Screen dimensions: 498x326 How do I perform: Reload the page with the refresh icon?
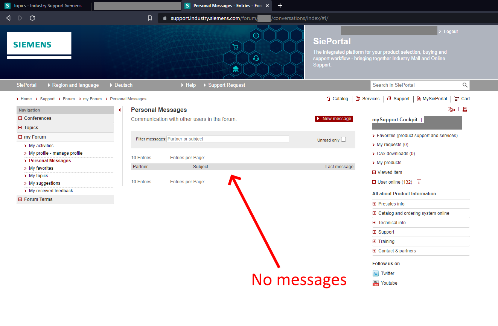[32, 18]
